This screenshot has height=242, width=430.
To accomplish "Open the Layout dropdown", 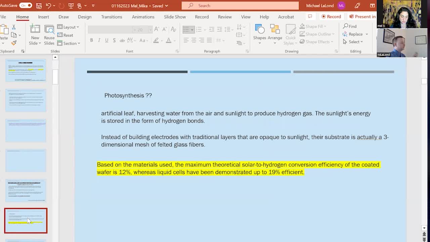I will point(68,27).
